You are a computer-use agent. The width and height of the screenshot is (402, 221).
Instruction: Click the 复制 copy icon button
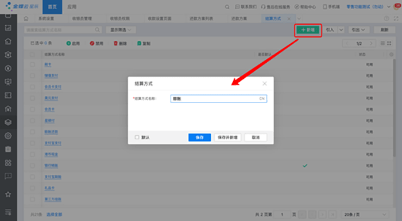click(x=144, y=43)
